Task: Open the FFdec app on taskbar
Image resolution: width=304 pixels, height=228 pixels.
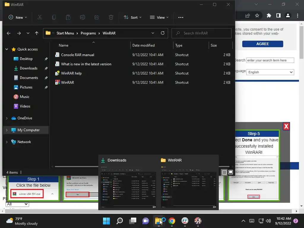Action: [x=185, y=221]
